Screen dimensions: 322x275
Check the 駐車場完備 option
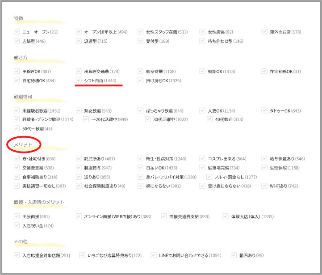coord(203,168)
